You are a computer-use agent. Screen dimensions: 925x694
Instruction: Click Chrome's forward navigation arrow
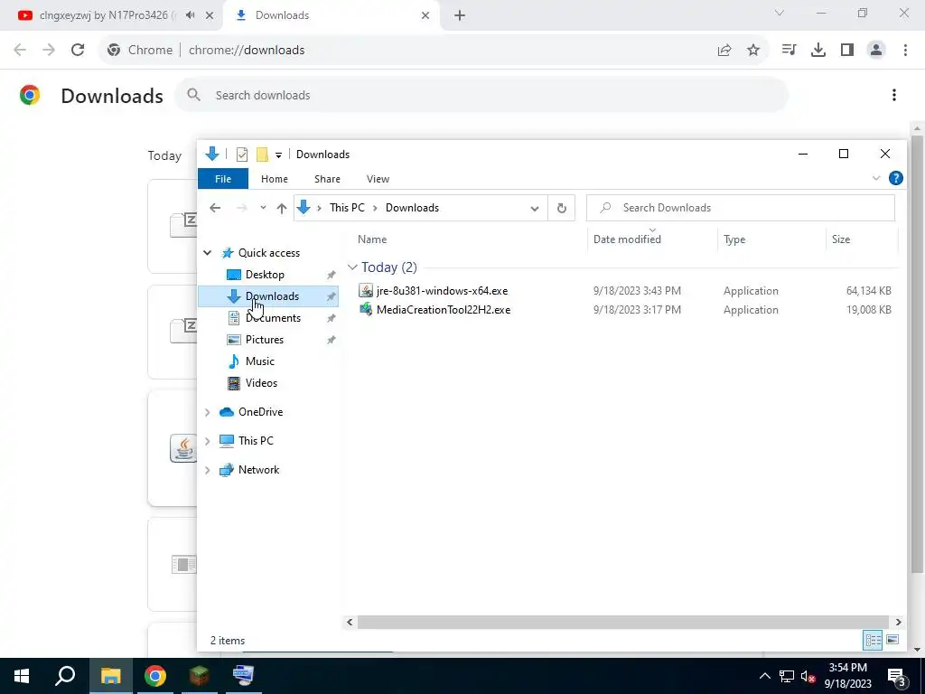pos(49,51)
